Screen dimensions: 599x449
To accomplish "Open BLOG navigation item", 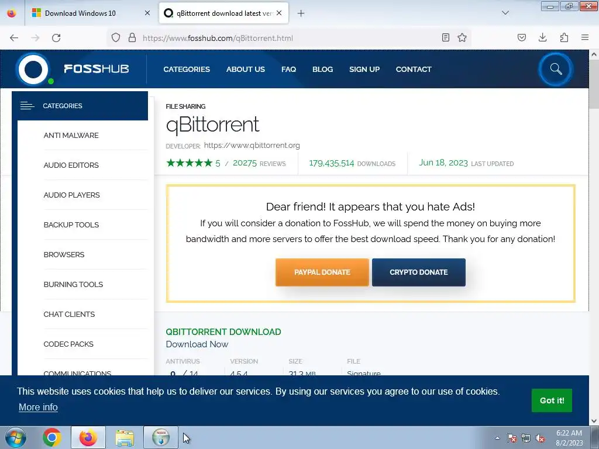I will (x=322, y=69).
